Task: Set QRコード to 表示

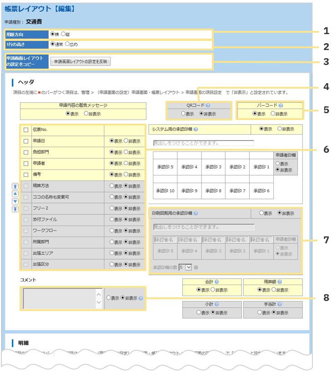Action: 183,114
